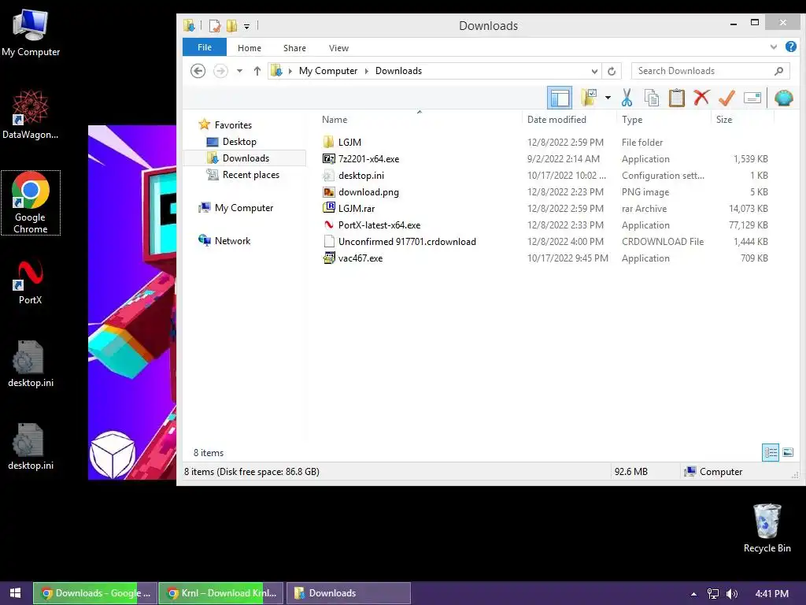Open the address bar history dropdown
806x605 pixels.
tap(594, 71)
